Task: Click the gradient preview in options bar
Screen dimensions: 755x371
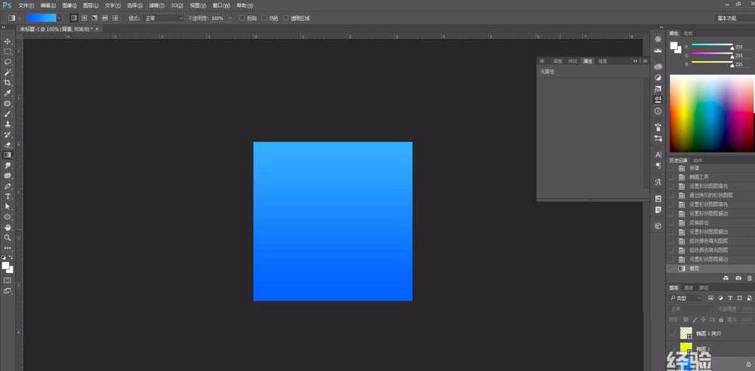Action: (43, 17)
